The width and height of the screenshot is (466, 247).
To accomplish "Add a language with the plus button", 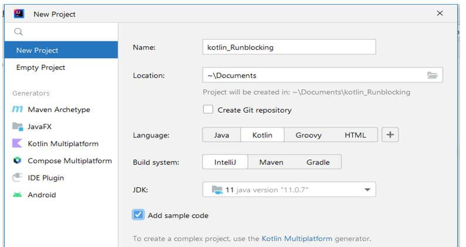I will 390,134.
